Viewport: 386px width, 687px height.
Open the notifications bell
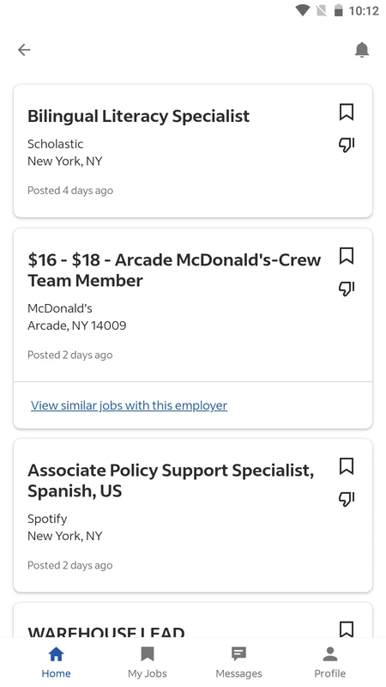coord(361,50)
